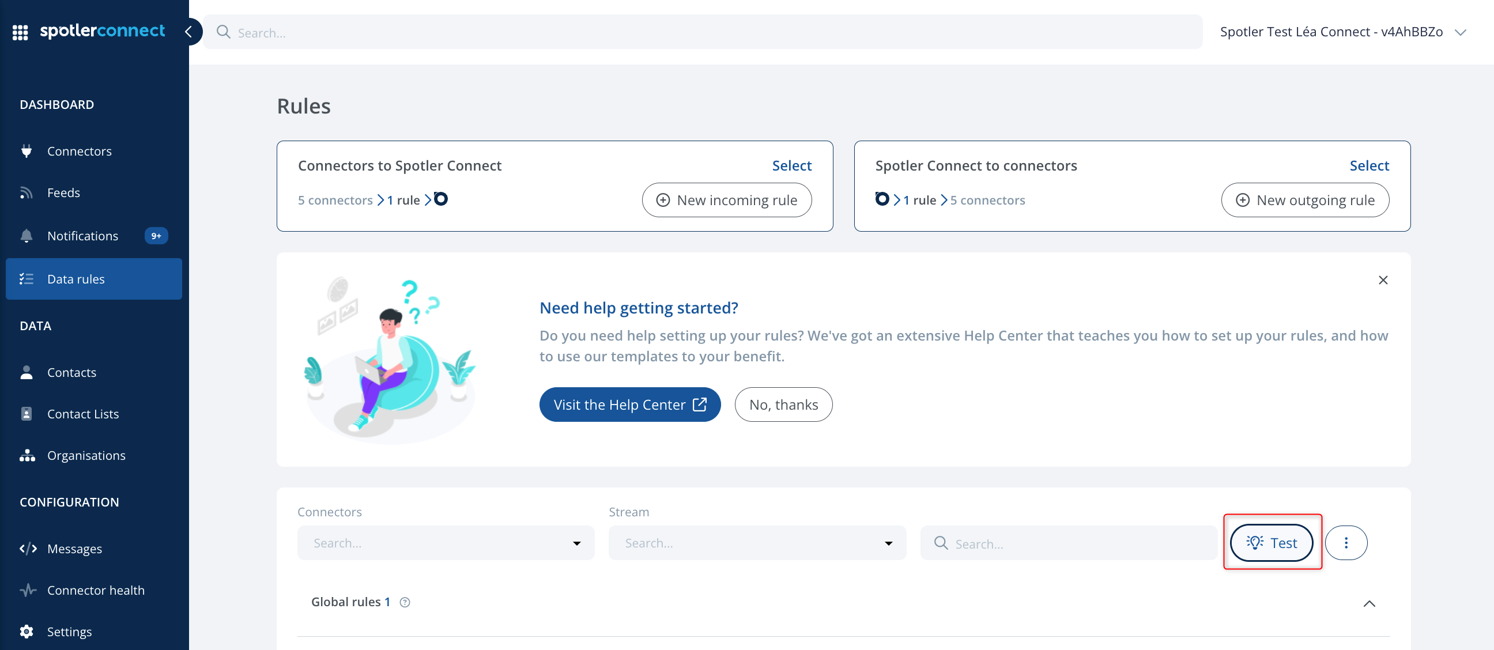Dismiss the help banner with the X
The image size is (1494, 650).
click(1383, 280)
